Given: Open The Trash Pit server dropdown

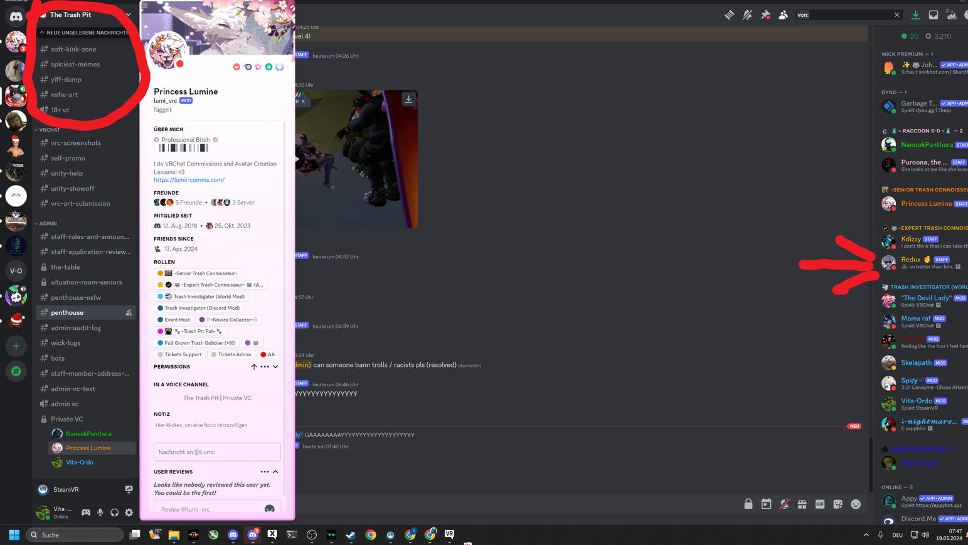Looking at the screenshot, I should point(129,14).
